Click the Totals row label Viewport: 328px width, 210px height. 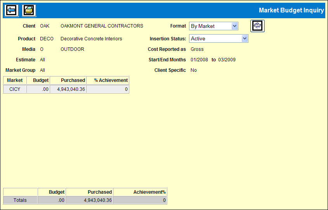point(20,200)
